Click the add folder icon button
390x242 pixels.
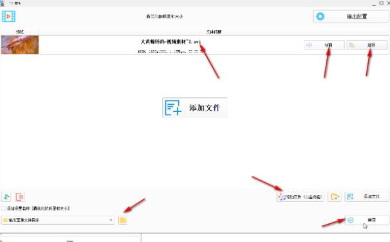335,197
